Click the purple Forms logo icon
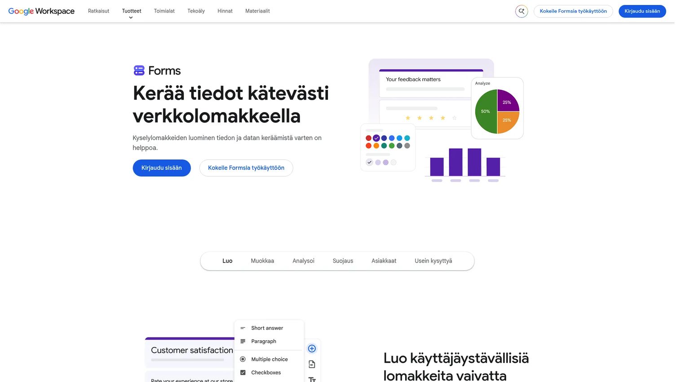Viewport: 680px width, 382px height. click(x=139, y=70)
